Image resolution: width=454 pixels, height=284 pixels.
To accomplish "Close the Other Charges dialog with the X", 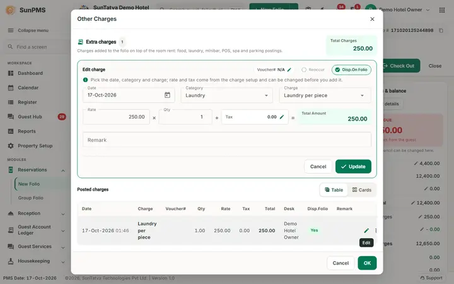I will coord(373,19).
